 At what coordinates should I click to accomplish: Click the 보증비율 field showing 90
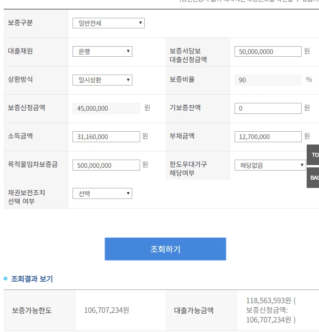[268, 80]
